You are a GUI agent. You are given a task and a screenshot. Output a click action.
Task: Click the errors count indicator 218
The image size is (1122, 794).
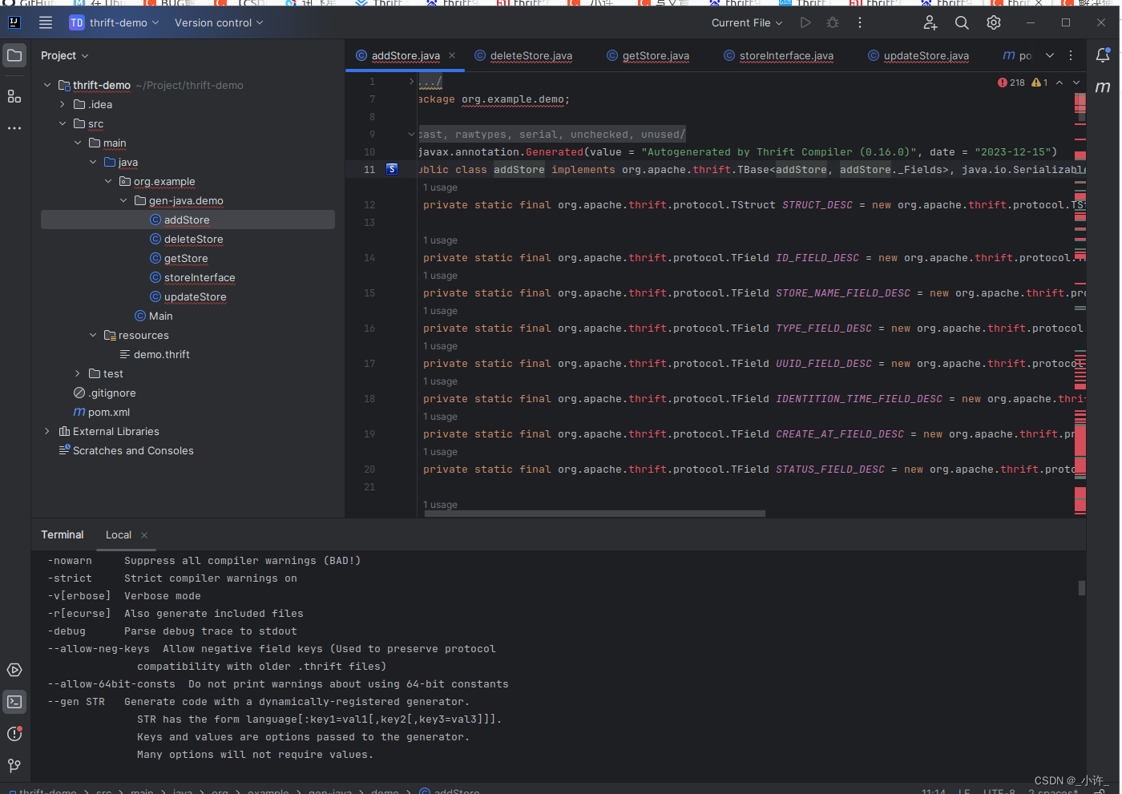pos(1011,83)
